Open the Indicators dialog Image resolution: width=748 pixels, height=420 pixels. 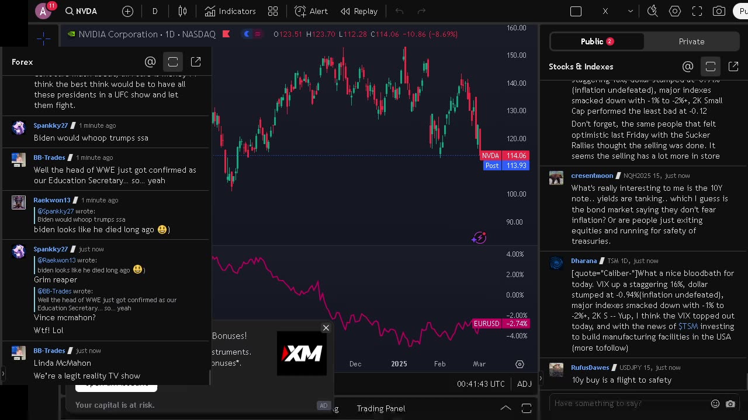pyautogui.click(x=230, y=11)
